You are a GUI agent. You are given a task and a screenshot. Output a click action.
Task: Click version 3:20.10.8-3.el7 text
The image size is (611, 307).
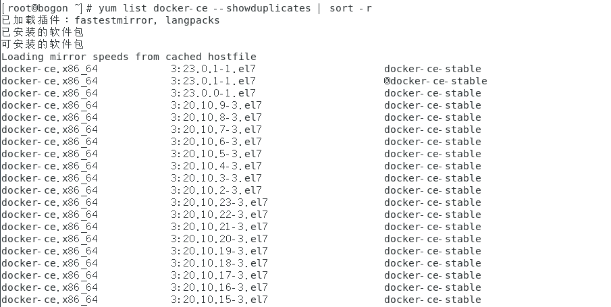[216, 117]
